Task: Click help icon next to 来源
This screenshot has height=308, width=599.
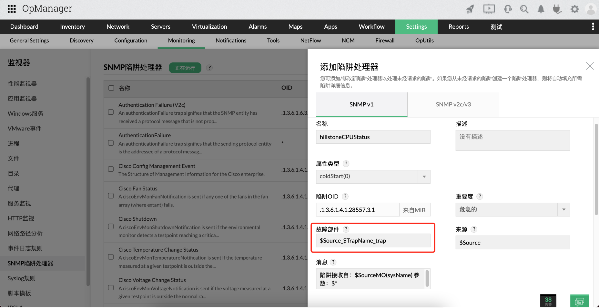Action: pyautogui.click(x=474, y=229)
